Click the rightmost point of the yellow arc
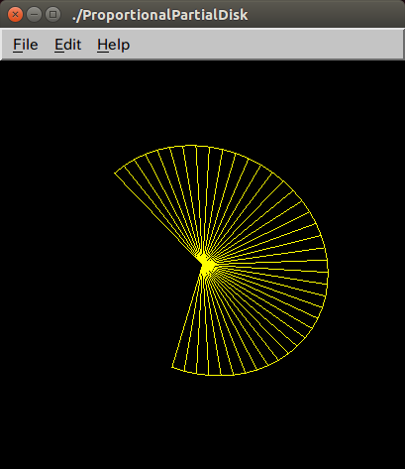405x469 pixels. (x=328, y=271)
